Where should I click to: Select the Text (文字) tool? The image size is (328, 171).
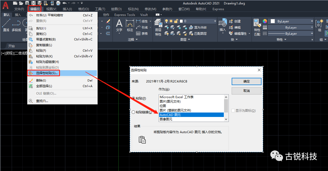119,26
